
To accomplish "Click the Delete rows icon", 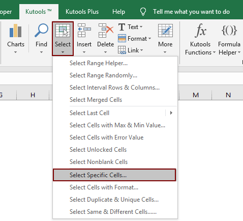I will (106, 31).
